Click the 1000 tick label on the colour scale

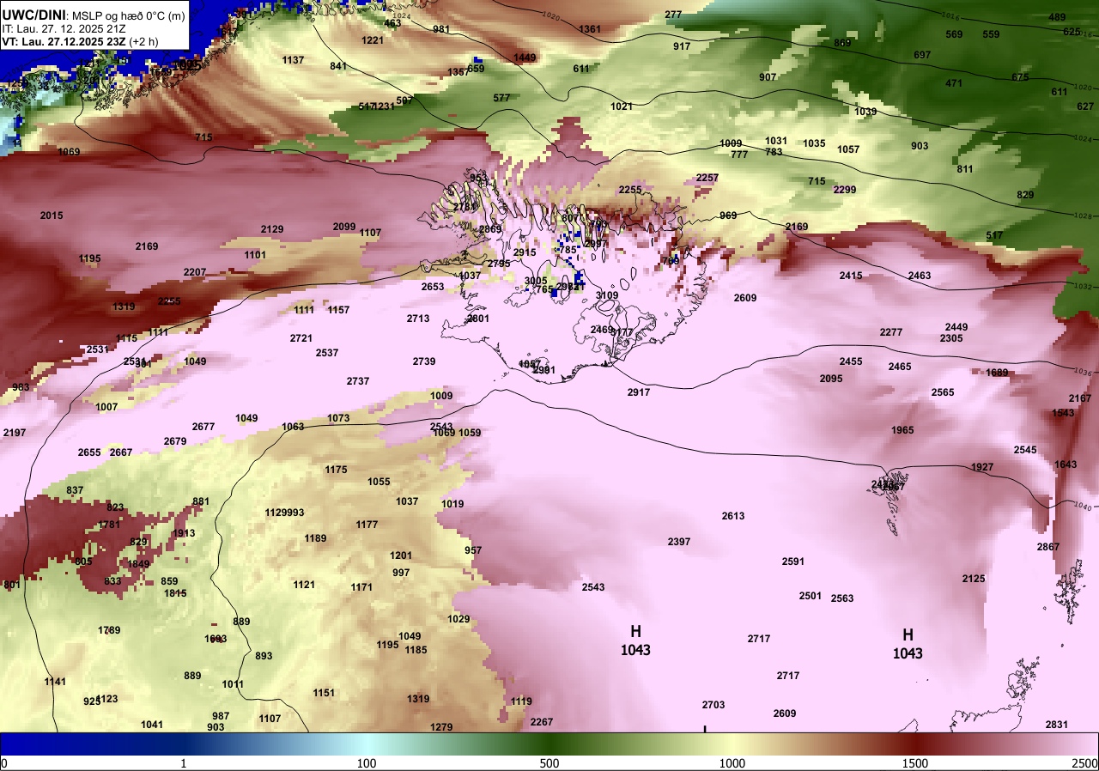tap(732, 763)
